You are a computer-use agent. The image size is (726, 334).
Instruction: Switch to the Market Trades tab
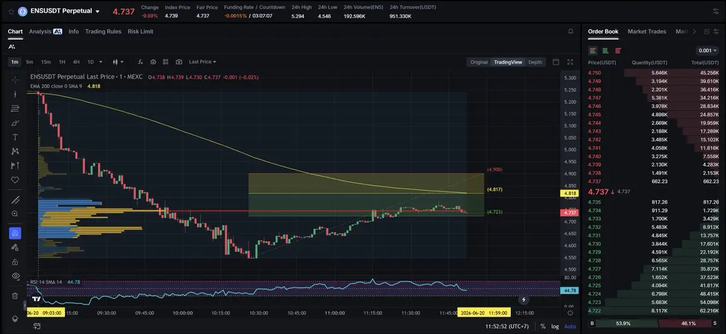(647, 31)
